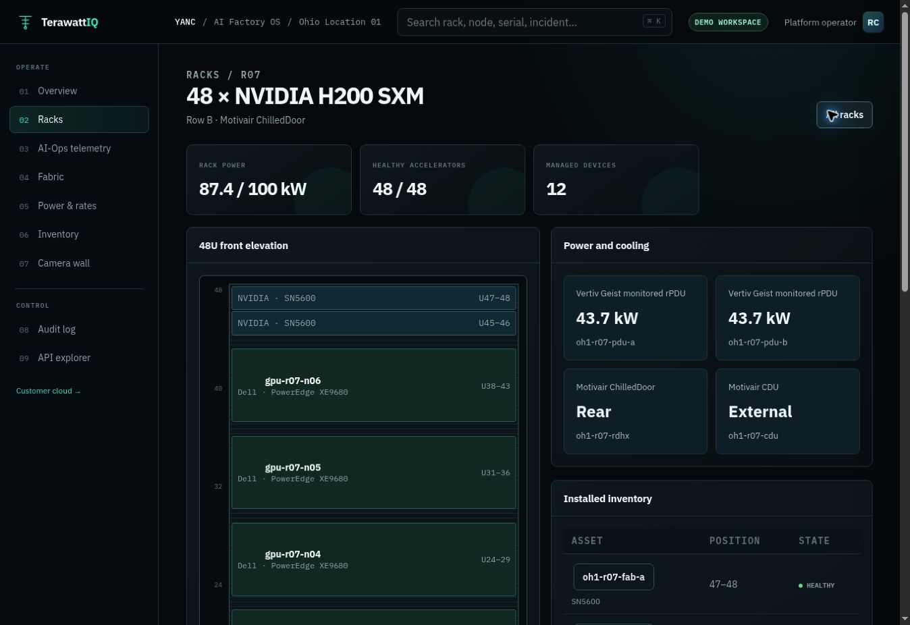Open AI-Ops telemetry page
The height and width of the screenshot is (625, 910).
[x=79, y=148]
